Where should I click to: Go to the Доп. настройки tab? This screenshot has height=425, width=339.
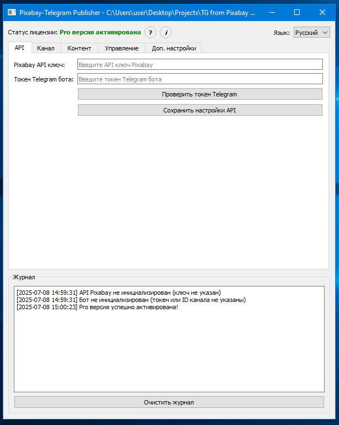(x=174, y=48)
